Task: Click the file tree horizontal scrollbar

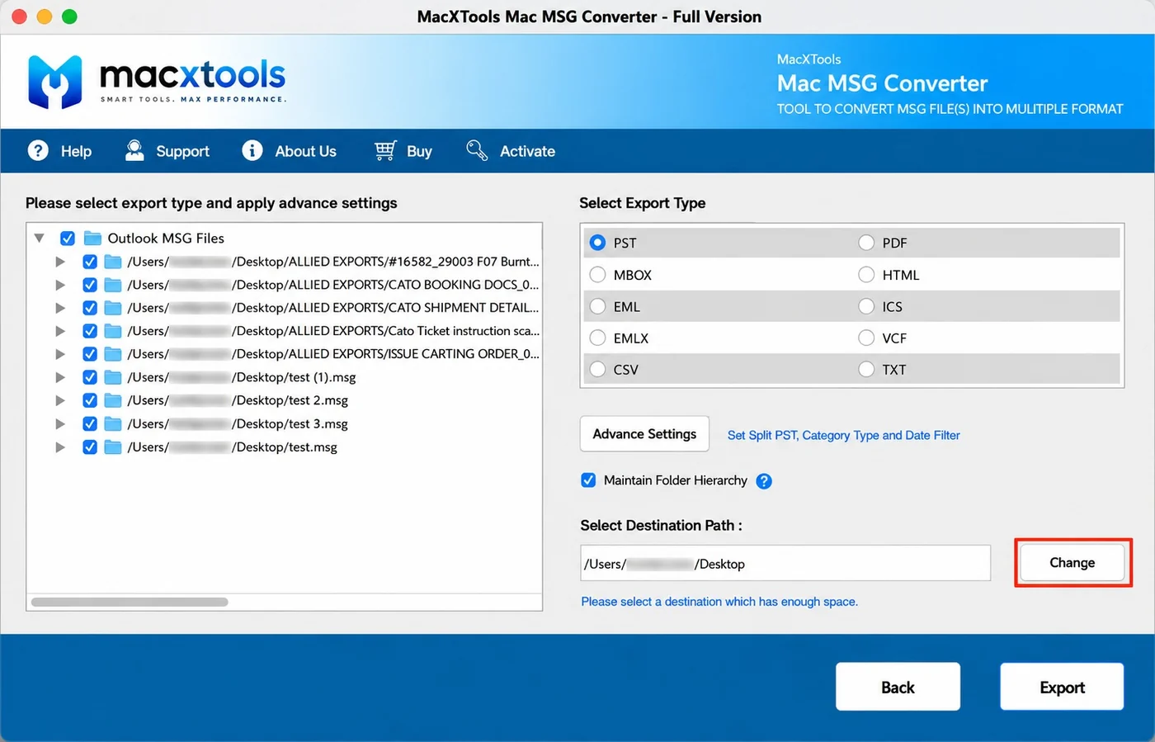Action: [x=130, y=602]
